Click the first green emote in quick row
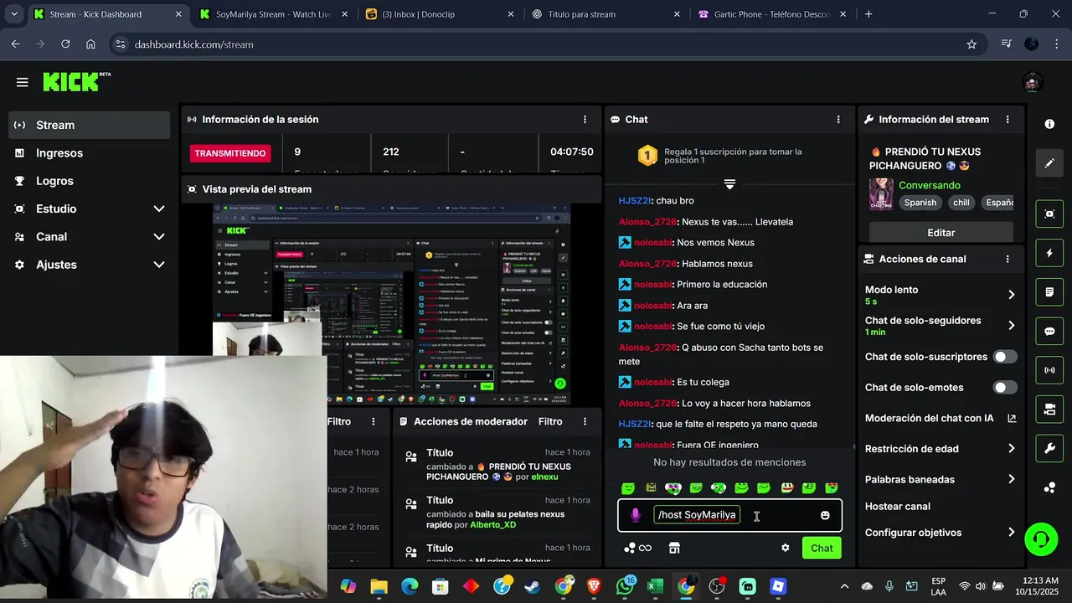The width and height of the screenshot is (1072, 603). click(x=628, y=487)
